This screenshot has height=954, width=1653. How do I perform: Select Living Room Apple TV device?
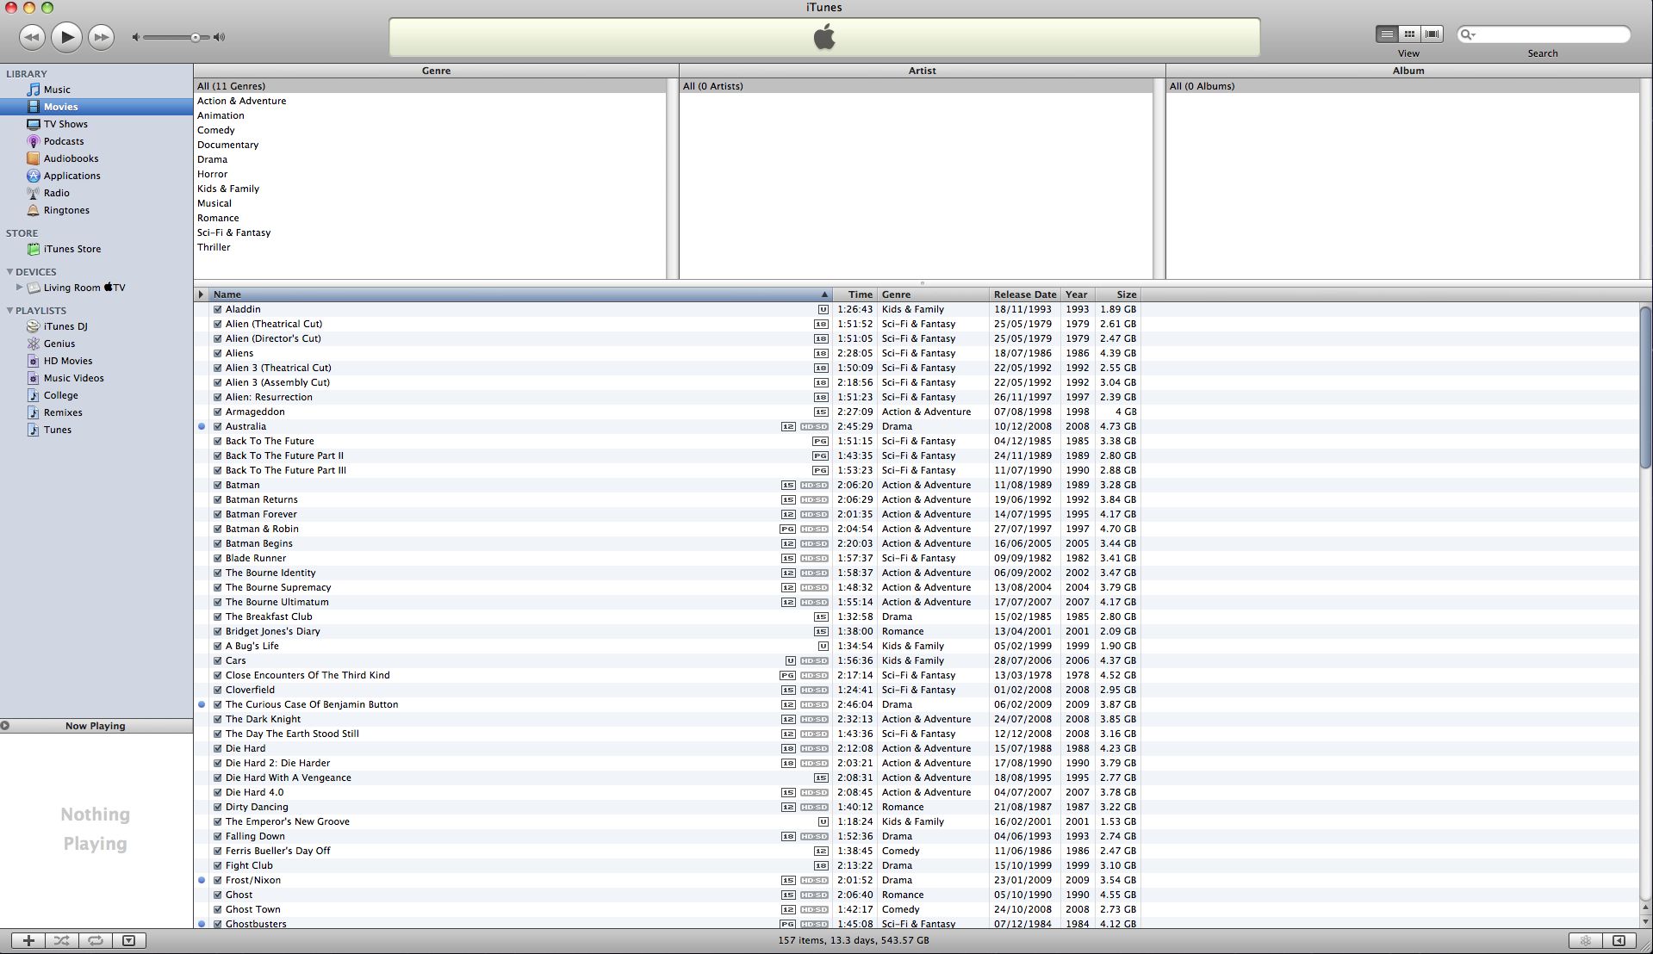point(84,288)
